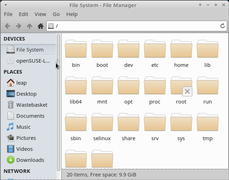Click the Back navigation arrow
This screenshot has height=180, width=229.
(x=7, y=26)
